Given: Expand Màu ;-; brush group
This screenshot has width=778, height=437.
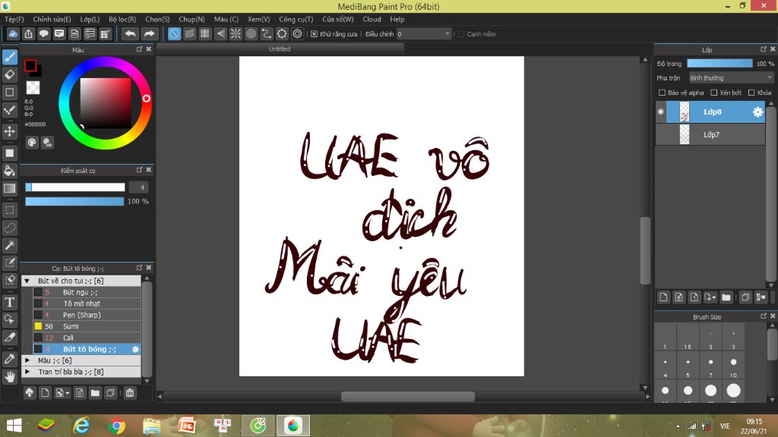Looking at the screenshot, I should click(27, 360).
